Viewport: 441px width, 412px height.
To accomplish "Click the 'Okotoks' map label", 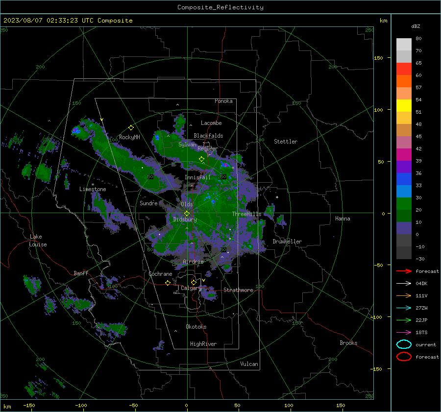I will [x=196, y=327].
